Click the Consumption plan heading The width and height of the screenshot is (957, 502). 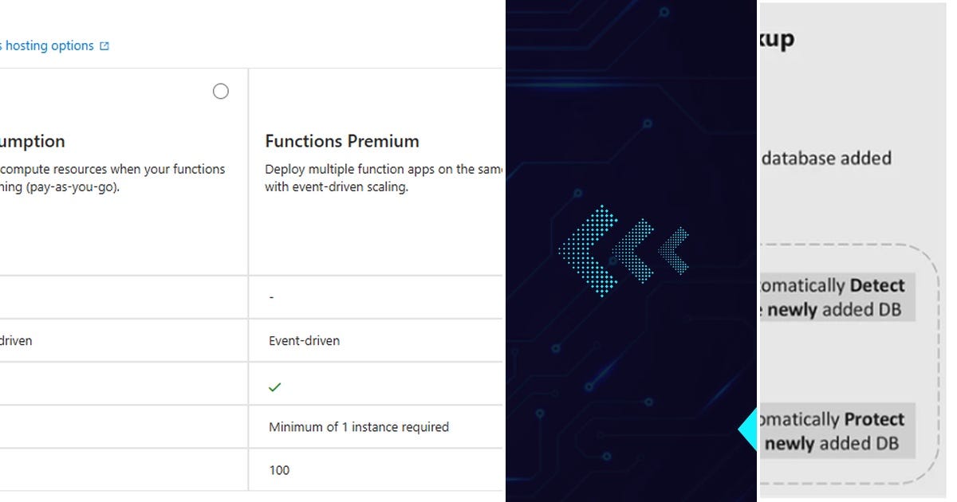(x=33, y=141)
